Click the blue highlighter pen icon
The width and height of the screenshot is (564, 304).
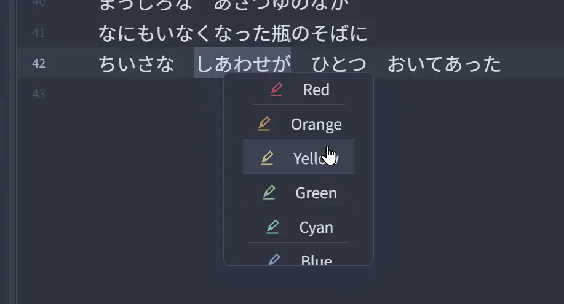coord(274,259)
